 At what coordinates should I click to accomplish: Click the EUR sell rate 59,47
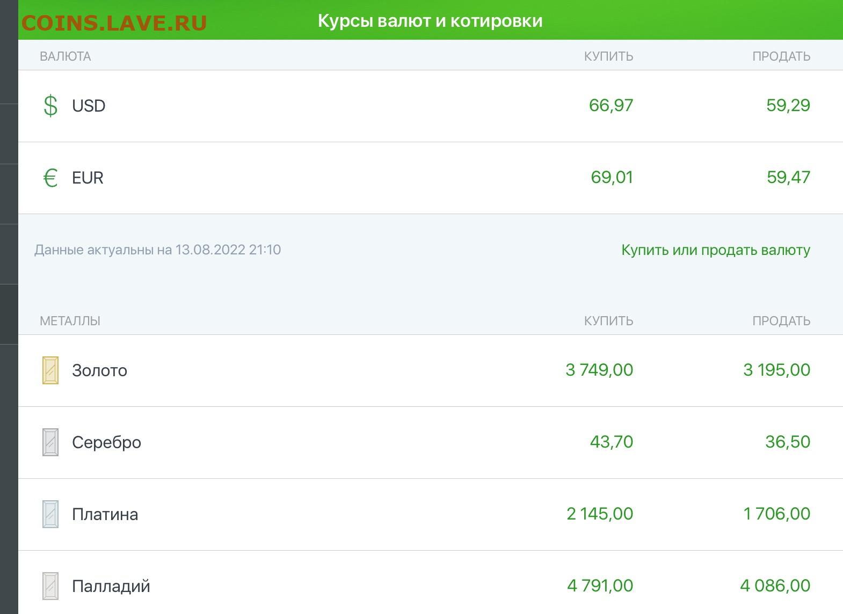click(788, 177)
